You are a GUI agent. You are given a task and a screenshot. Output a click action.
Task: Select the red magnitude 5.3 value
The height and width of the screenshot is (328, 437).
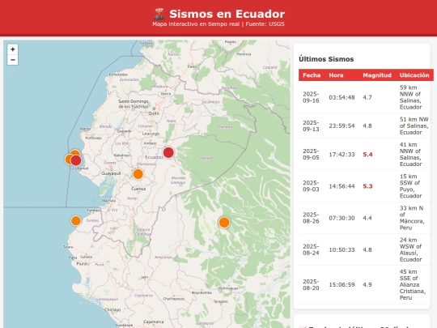(367, 186)
